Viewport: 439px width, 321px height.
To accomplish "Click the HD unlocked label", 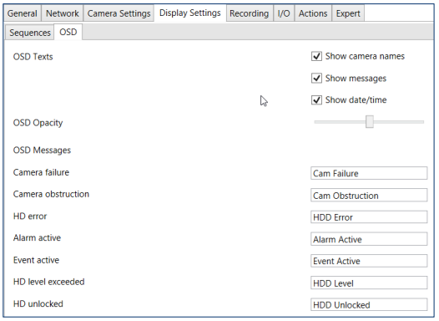I will tap(38, 303).
